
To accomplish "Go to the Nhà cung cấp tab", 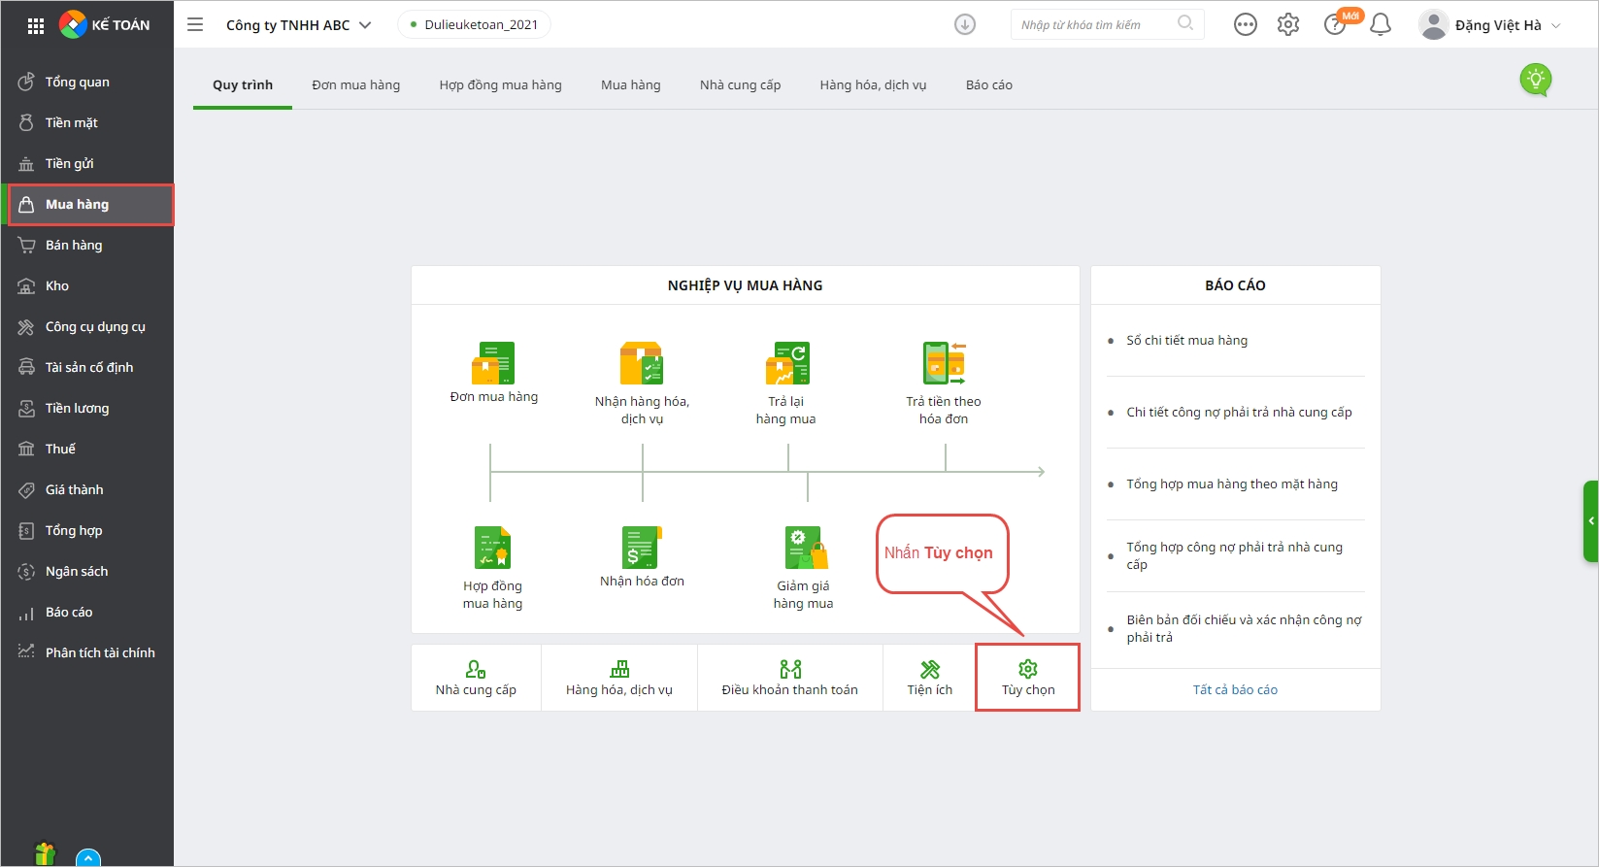I will (x=740, y=85).
